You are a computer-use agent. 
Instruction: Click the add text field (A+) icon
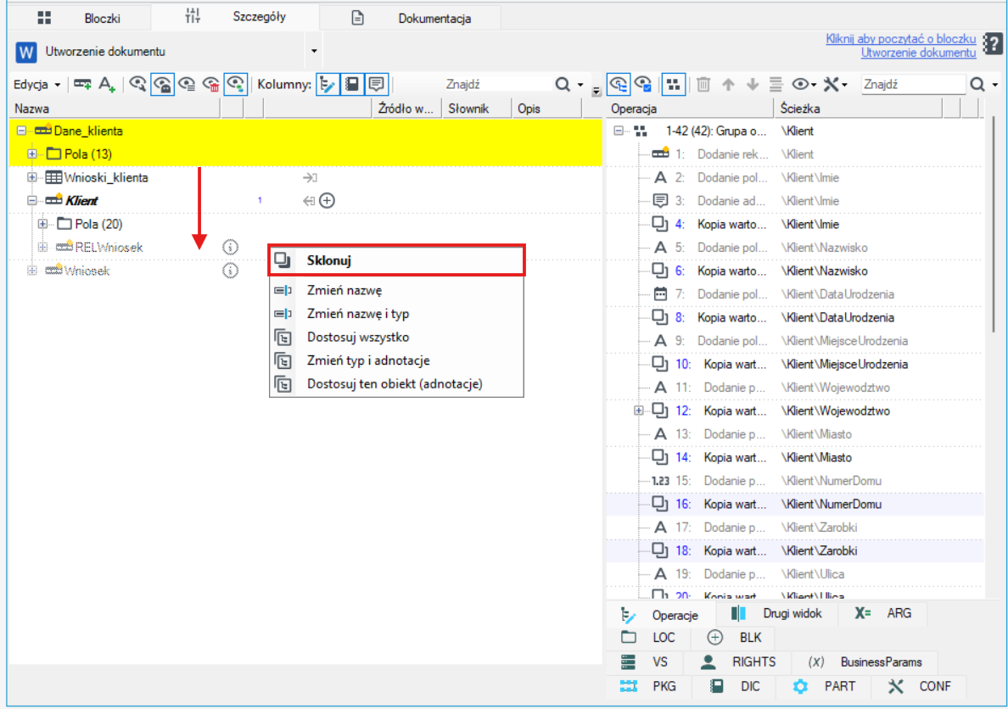pos(107,84)
